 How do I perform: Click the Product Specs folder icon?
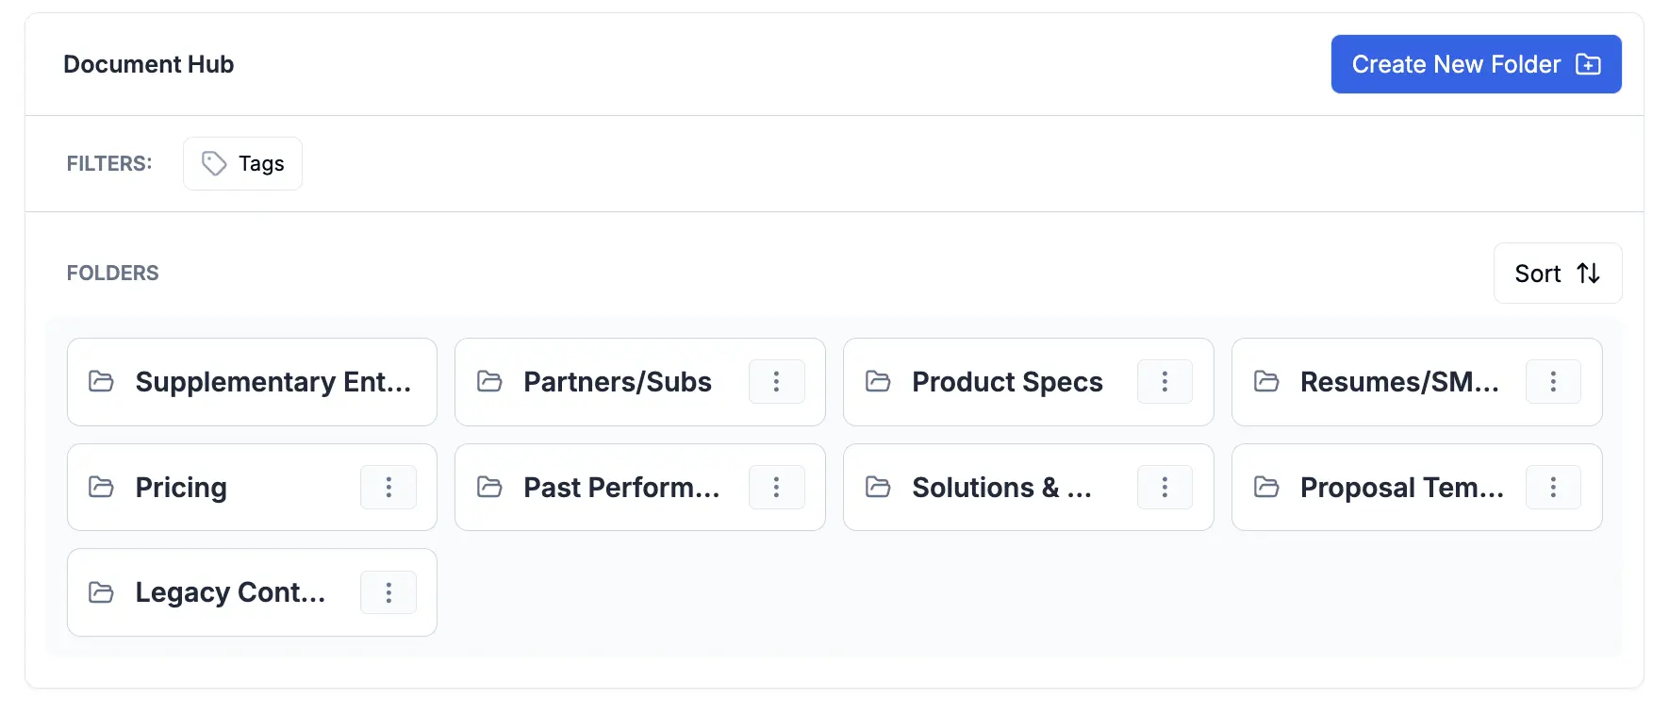[878, 382]
